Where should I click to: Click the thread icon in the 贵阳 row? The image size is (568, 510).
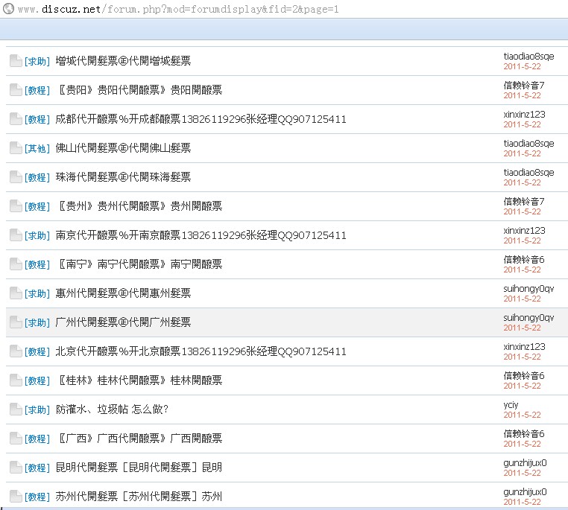point(16,89)
